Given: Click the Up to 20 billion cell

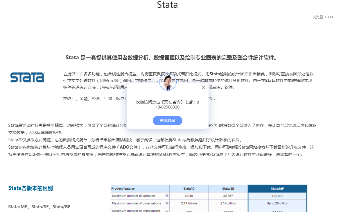Looking at the screenshot, I should 277,203.
